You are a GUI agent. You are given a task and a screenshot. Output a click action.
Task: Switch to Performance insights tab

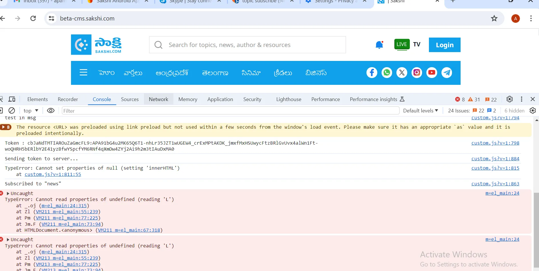coord(377,99)
